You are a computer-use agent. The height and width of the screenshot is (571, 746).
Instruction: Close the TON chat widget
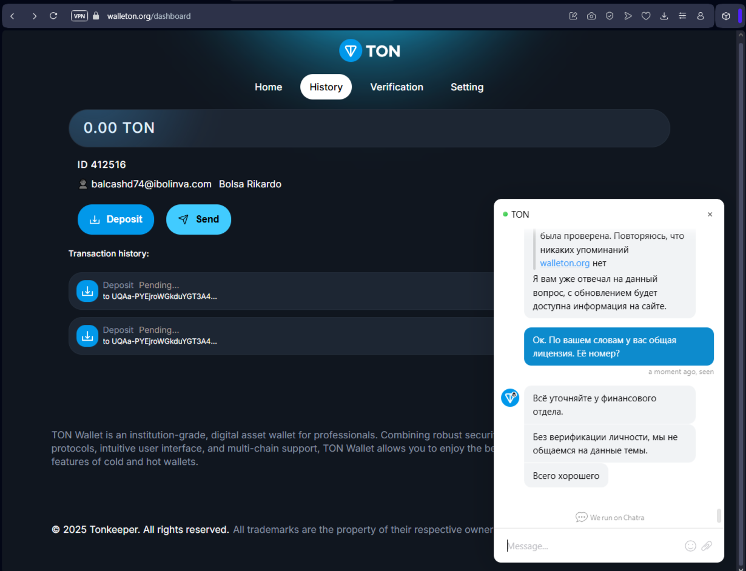click(710, 215)
